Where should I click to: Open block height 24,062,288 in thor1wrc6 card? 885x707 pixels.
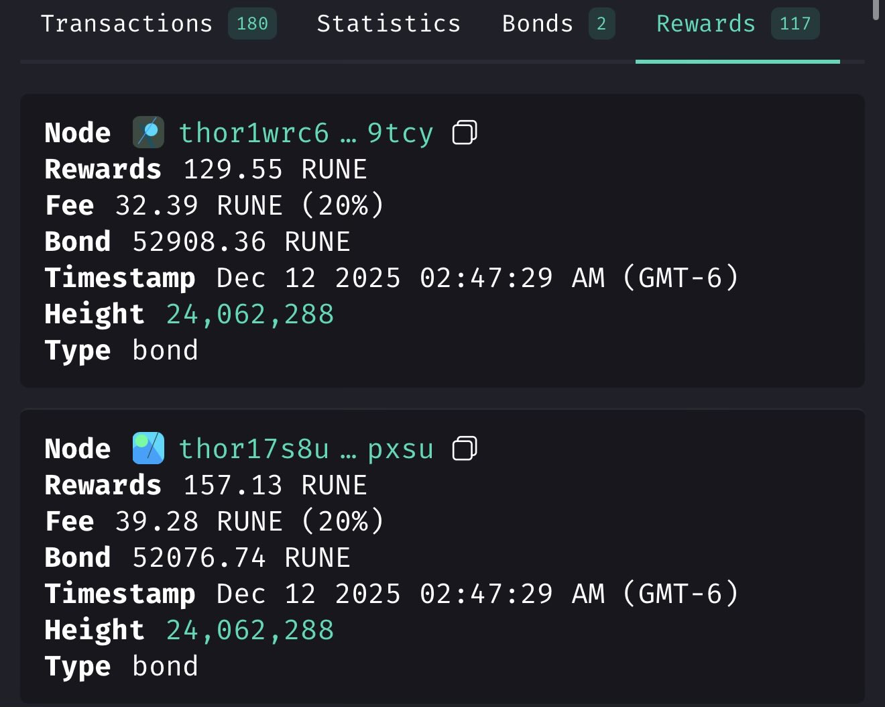point(250,314)
